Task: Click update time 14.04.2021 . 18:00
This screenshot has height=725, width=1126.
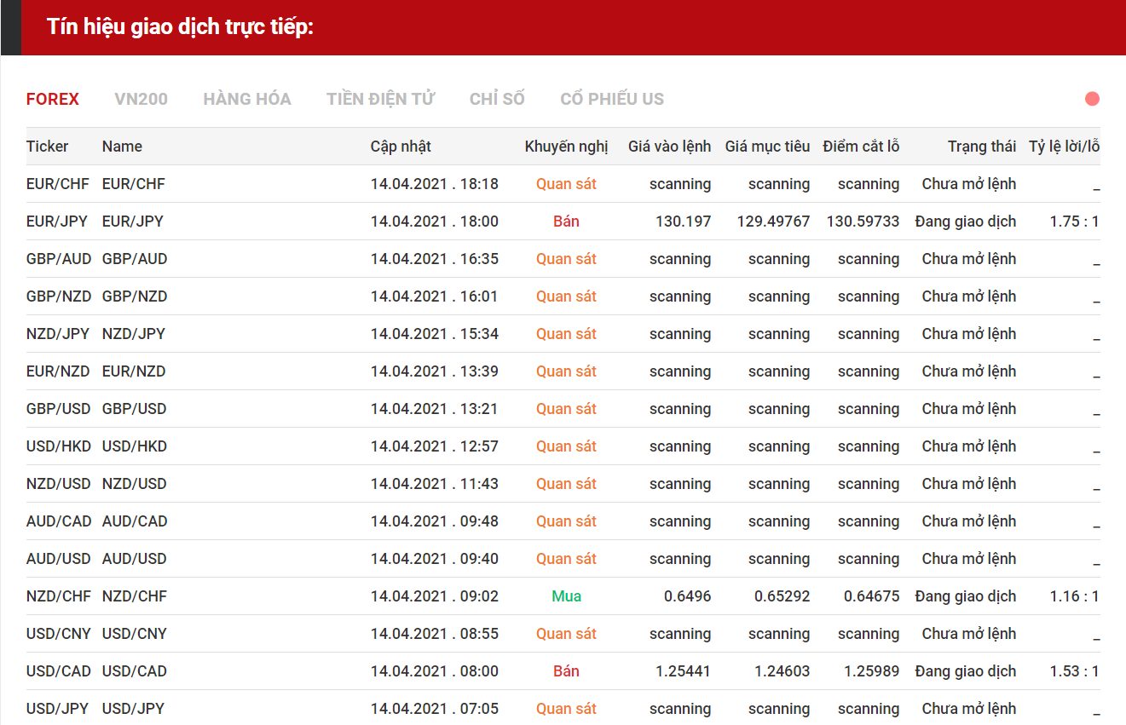Action: click(x=435, y=222)
